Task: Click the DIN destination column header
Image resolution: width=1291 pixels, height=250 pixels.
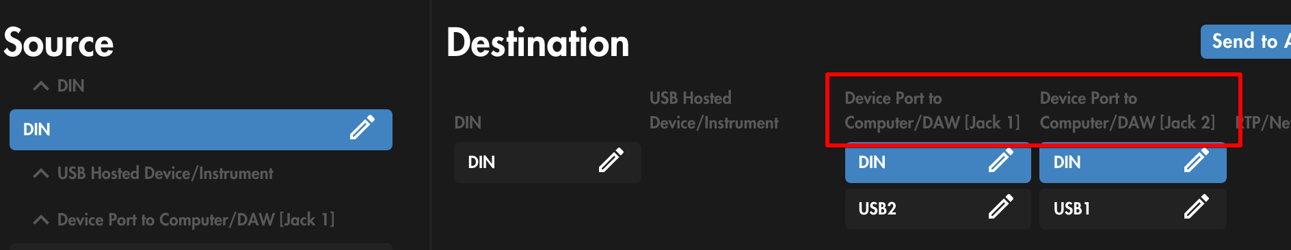Action: (468, 123)
